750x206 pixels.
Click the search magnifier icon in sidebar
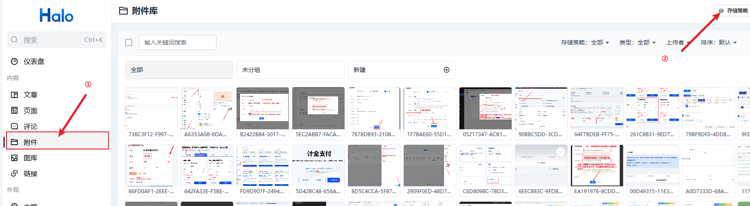[x=15, y=40]
